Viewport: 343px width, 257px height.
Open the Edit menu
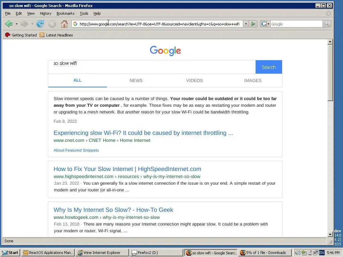pos(19,13)
